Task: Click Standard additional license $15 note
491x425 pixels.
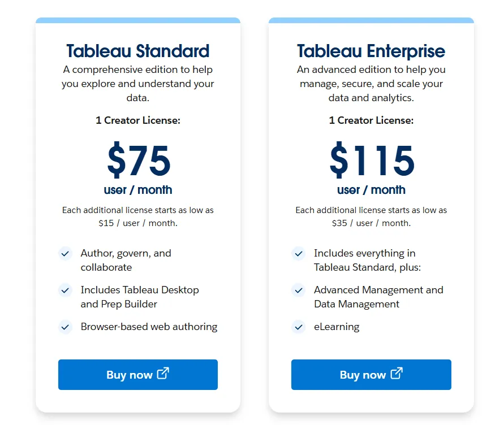Action: [137, 216]
